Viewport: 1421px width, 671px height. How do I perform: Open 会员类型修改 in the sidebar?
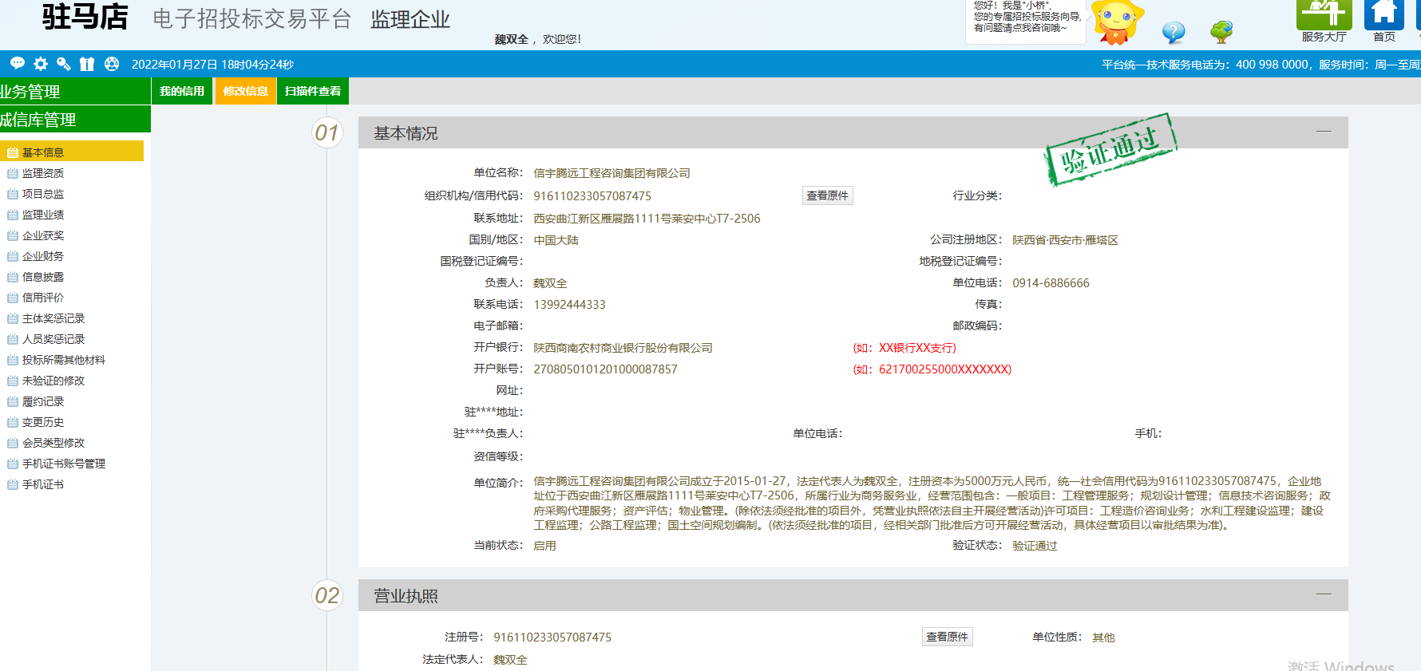pyautogui.click(x=53, y=443)
